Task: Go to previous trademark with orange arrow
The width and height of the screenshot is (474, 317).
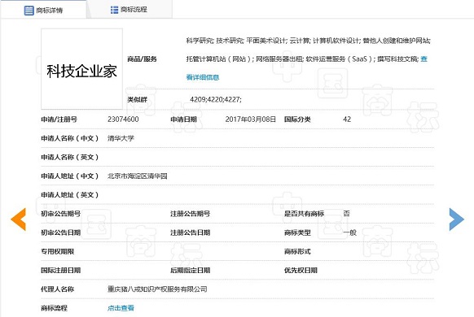Action: pos(19,219)
